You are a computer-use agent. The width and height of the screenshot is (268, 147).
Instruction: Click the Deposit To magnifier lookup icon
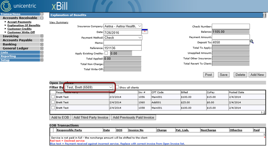click(x=252, y=42)
